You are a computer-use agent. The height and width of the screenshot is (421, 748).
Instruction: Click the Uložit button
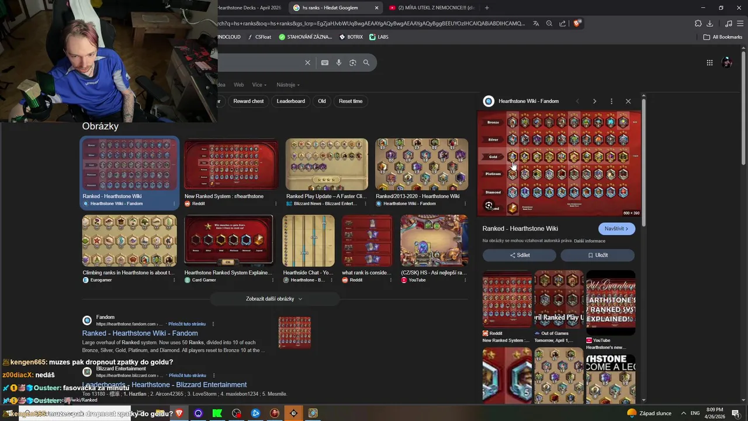pos(597,255)
